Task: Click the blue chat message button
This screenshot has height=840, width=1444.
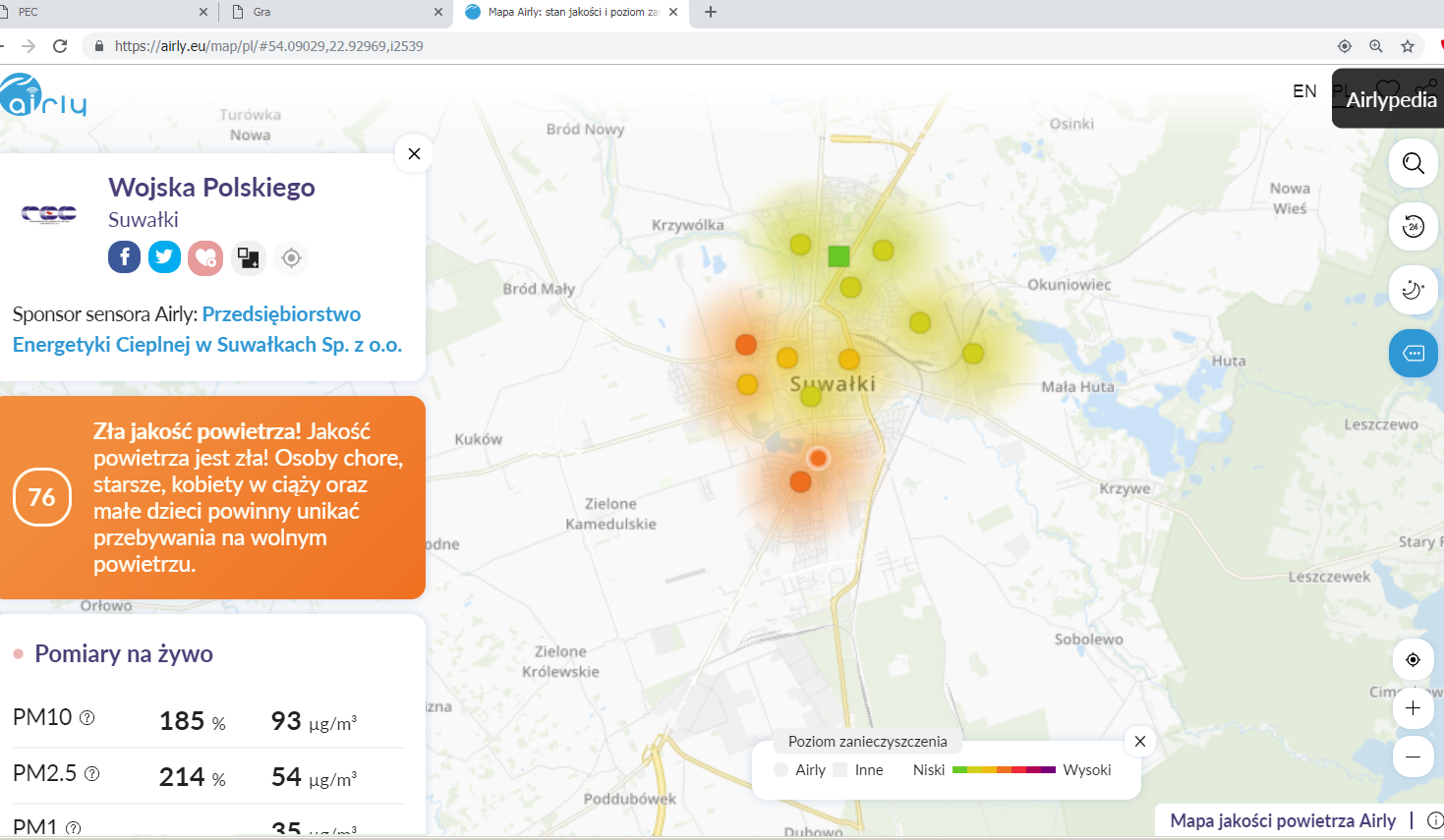Action: [x=1413, y=354]
